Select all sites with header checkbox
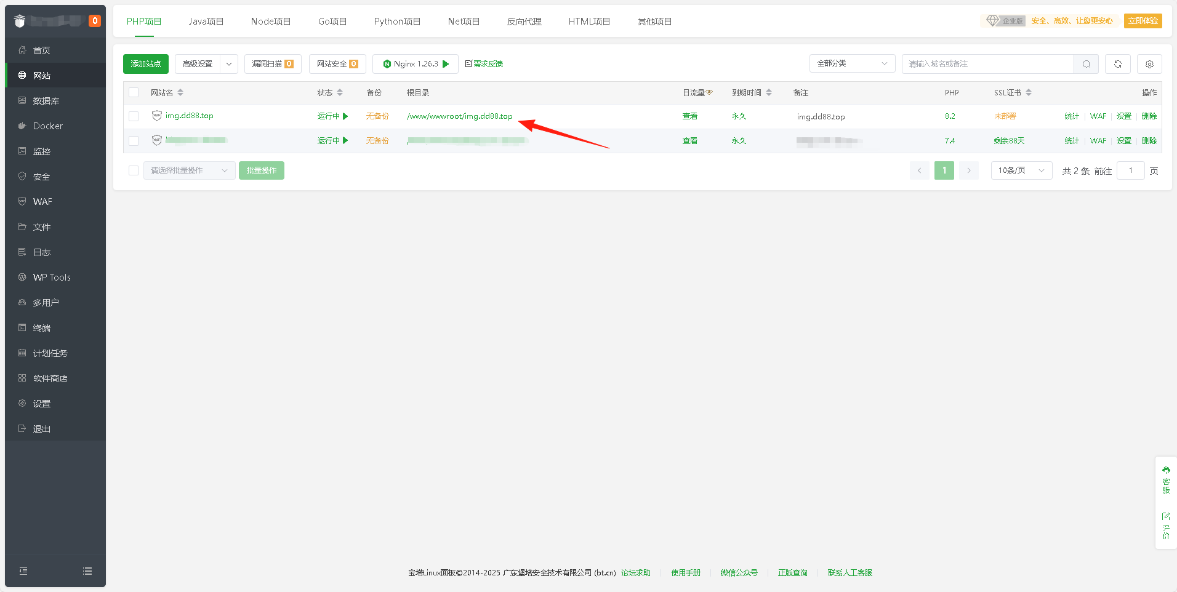Image resolution: width=1177 pixels, height=592 pixels. [x=134, y=93]
